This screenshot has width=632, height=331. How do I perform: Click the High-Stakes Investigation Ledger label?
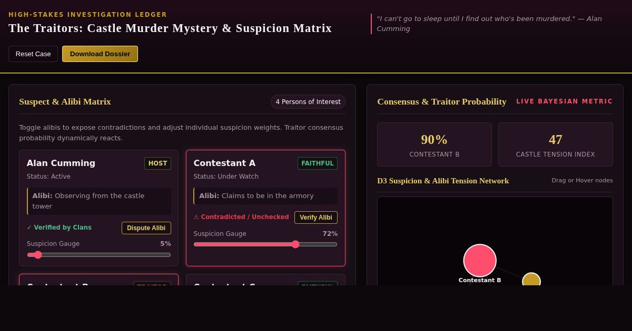88,15
